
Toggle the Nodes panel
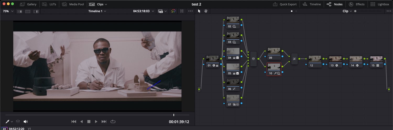tap(334, 4)
